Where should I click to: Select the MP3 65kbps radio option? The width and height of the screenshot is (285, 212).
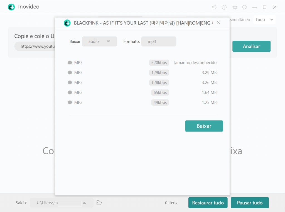pos(70,92)
